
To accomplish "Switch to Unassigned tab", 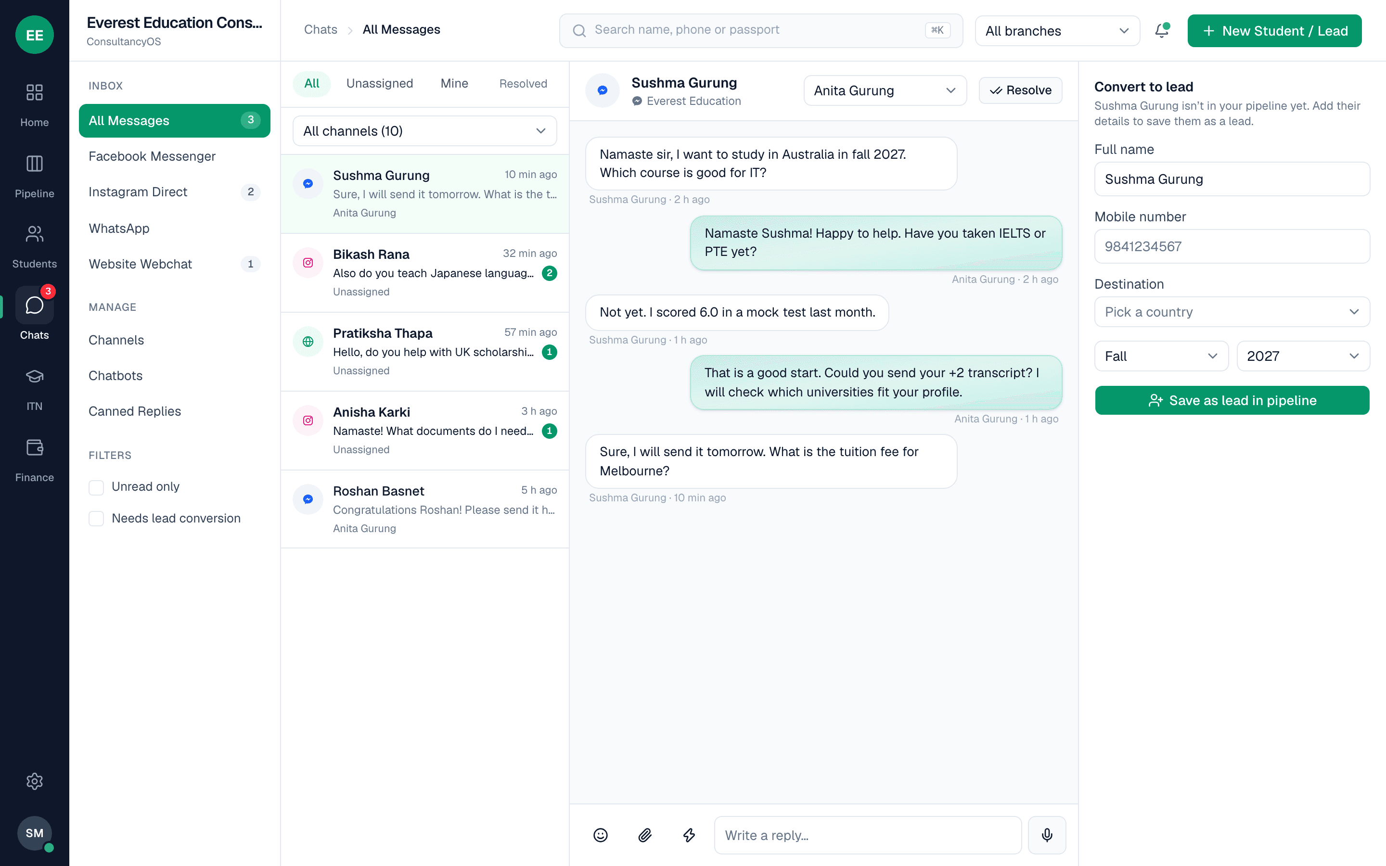I will click(x=380, y=84).
